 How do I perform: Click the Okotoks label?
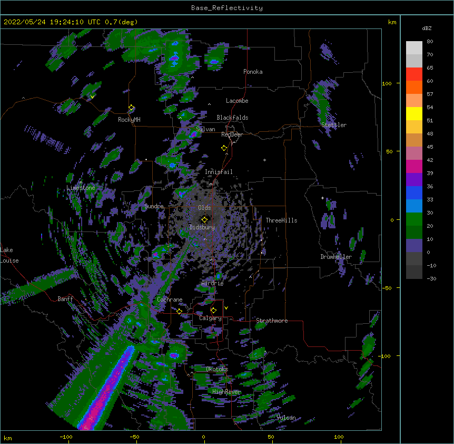217,369
